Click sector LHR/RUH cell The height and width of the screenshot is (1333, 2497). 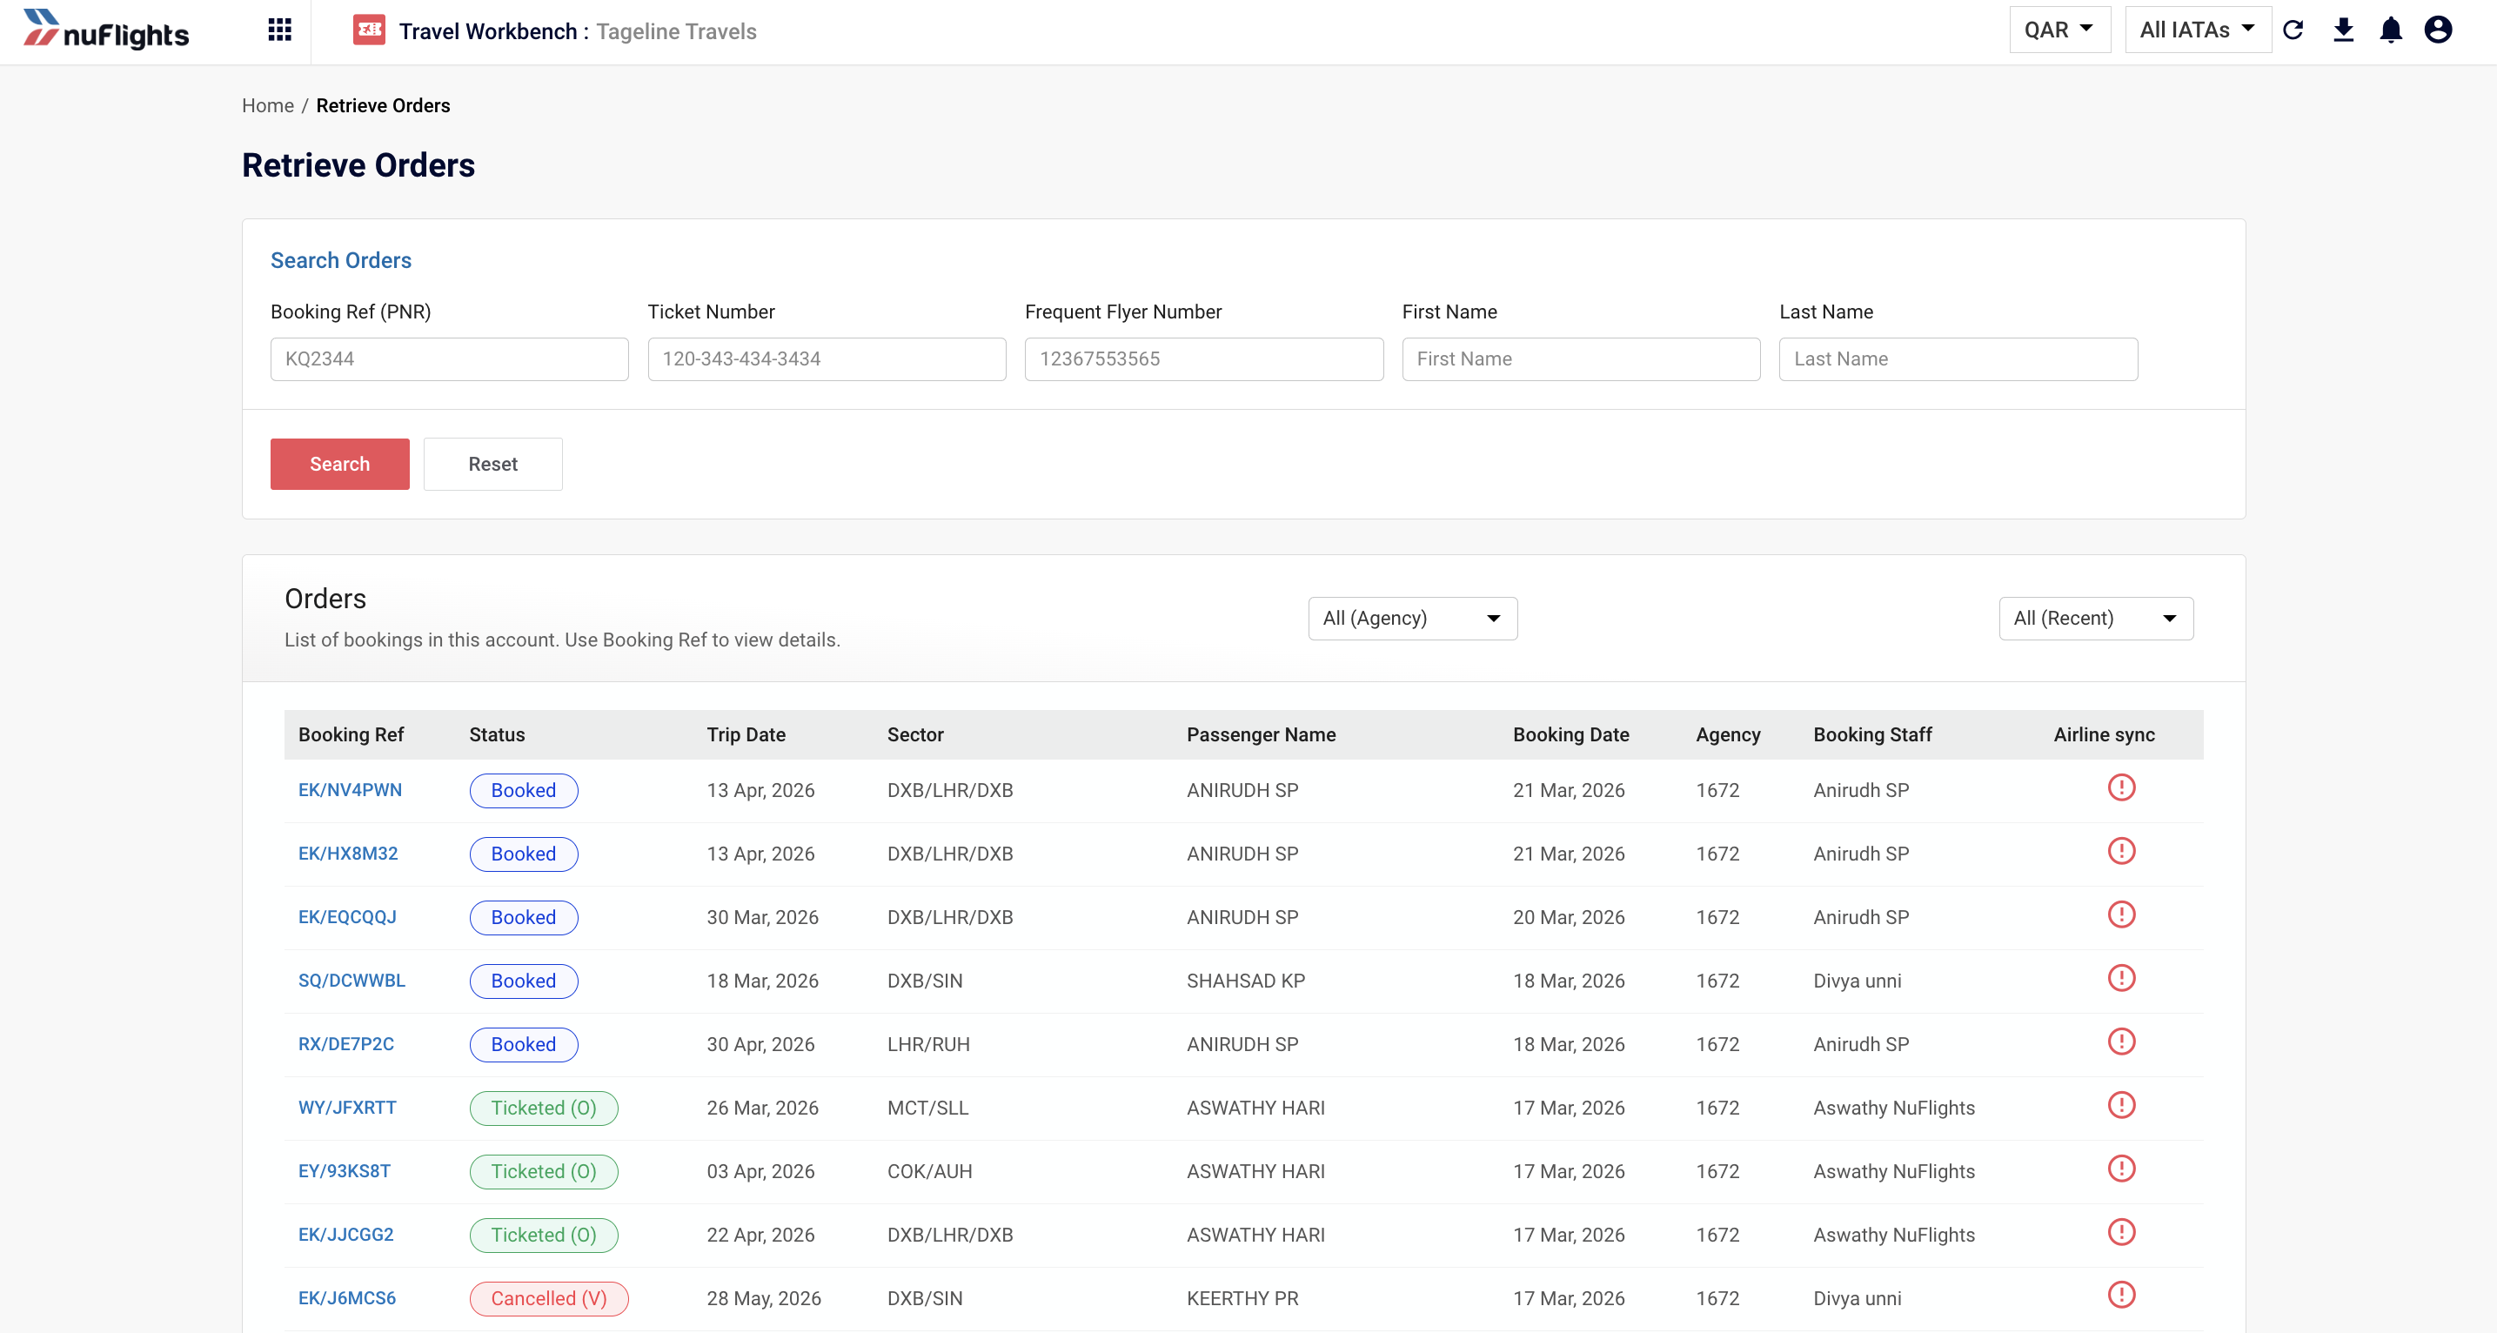point(927,1044)
